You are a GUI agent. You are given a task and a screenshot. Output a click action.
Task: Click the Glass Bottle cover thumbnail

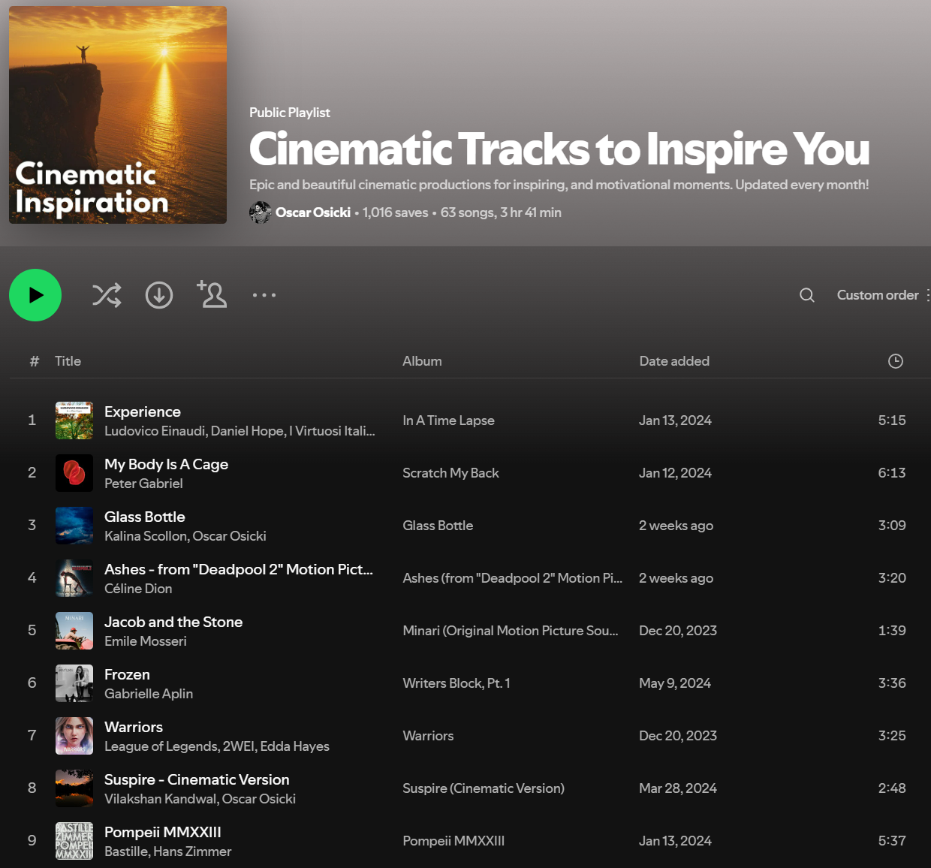coord(74,526)
